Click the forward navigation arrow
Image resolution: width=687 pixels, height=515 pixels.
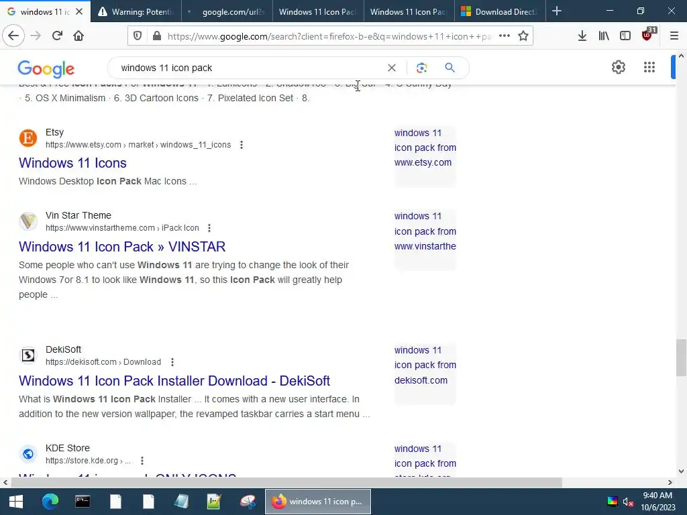(36, 36)
